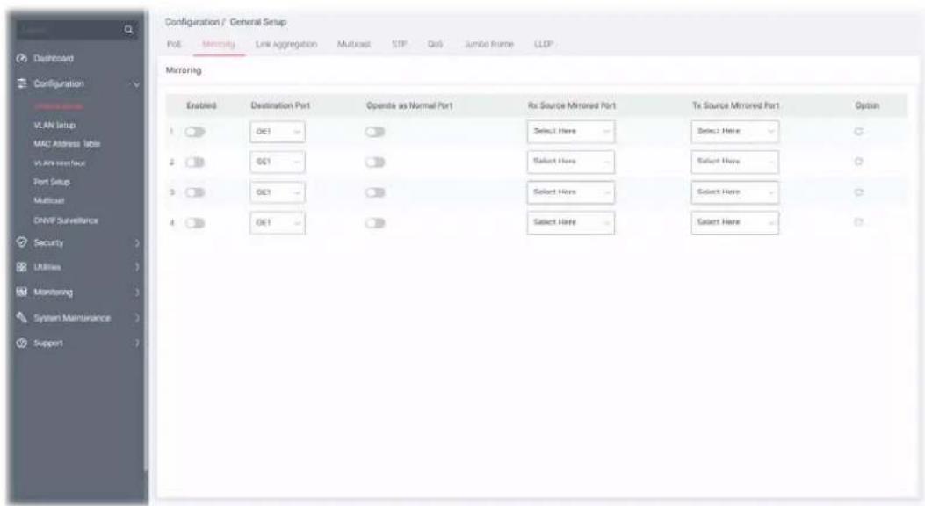Toggle Operate as Normal Port for row 2
The image size is (925, 506).
point(374,163)
